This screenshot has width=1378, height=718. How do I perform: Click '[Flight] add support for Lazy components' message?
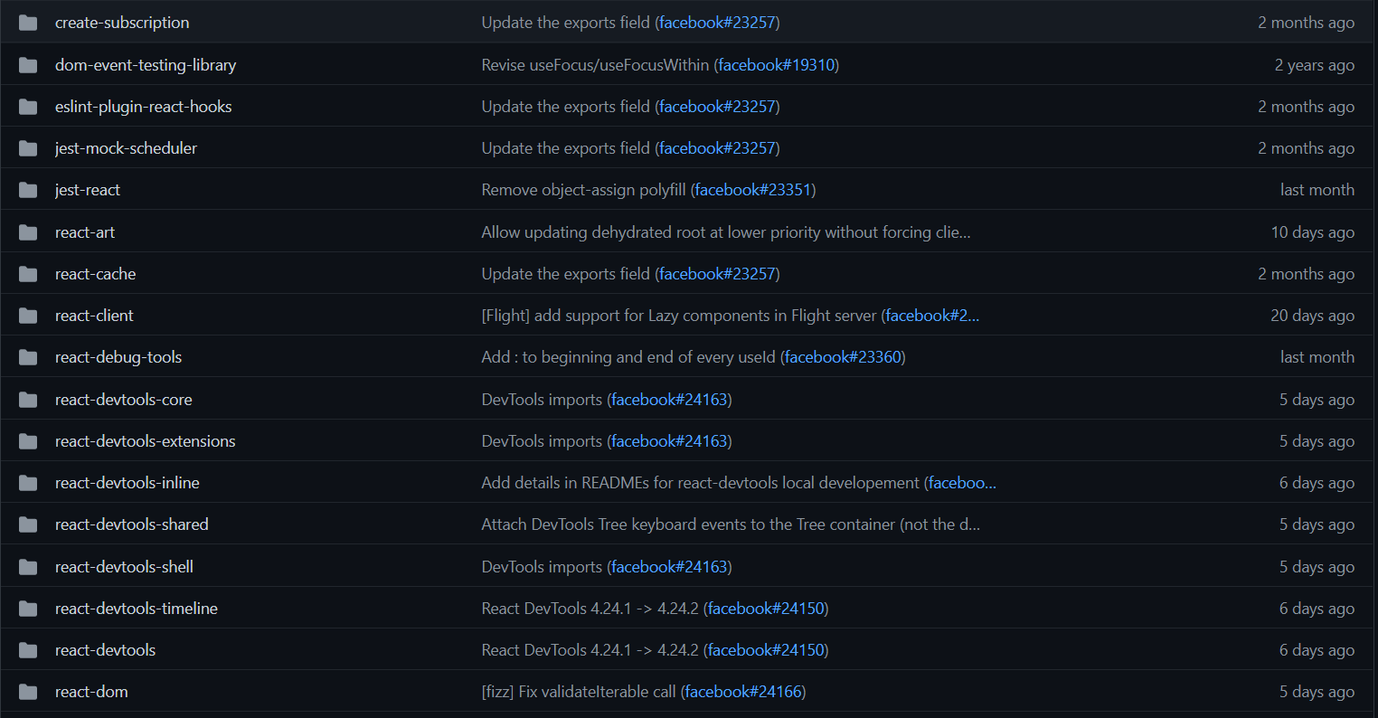tap(679, 316)
